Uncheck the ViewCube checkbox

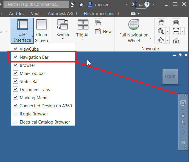coord(16,49)
